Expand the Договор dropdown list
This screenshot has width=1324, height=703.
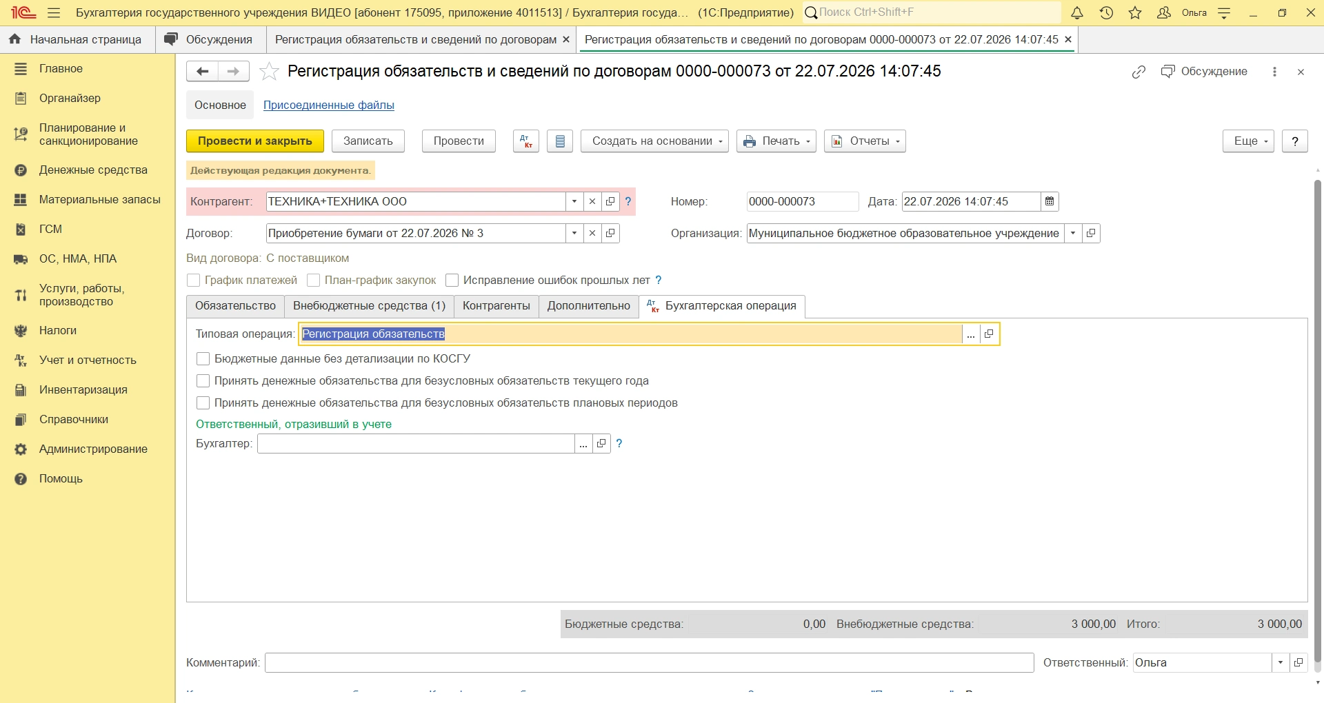coord(574,234)
